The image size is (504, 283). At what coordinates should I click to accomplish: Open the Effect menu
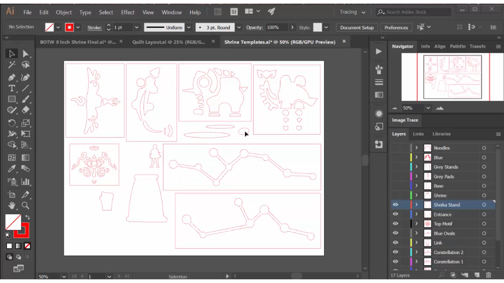(128, 12)
